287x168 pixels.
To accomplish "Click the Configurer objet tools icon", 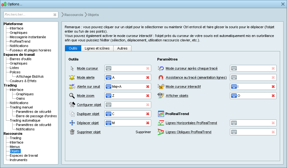I will click(x=72, y=105).
